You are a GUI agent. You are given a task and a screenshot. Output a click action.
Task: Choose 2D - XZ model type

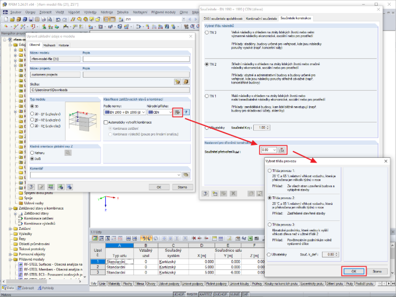coord(32,120)
